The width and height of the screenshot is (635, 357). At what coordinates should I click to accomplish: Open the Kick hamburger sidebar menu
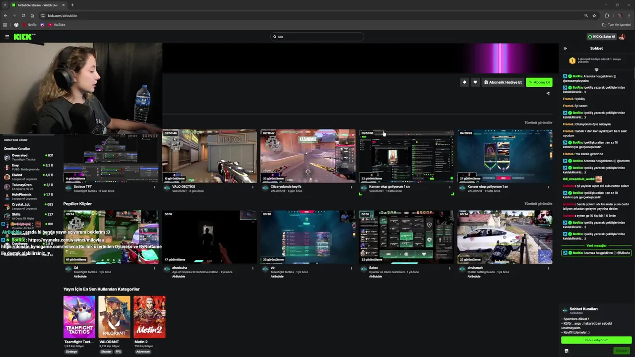tap(7, 37)
